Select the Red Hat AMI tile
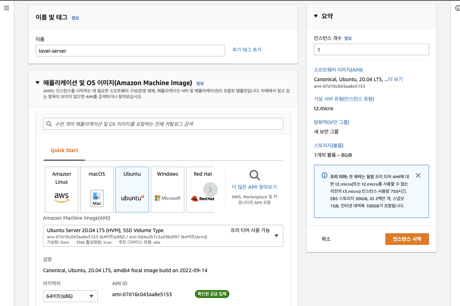Screen dimensions: 460x306 pos(200,190)
